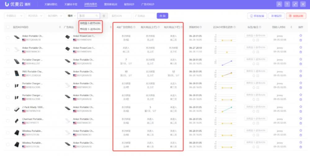Screen dimensions: 310x158
Task: Delete the B09H4GLZXT Portable Charger row
Action: tap(301, 64)
